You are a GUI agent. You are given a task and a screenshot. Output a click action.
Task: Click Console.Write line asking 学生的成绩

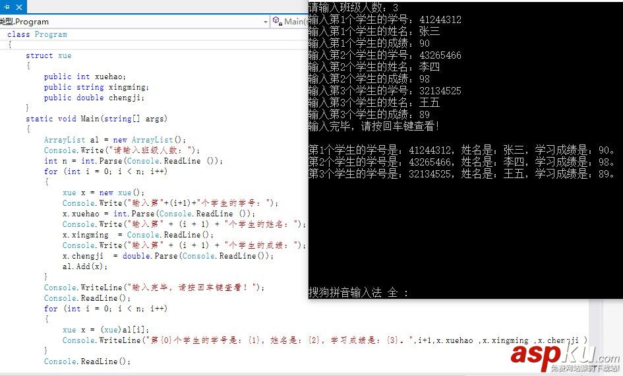184,245
